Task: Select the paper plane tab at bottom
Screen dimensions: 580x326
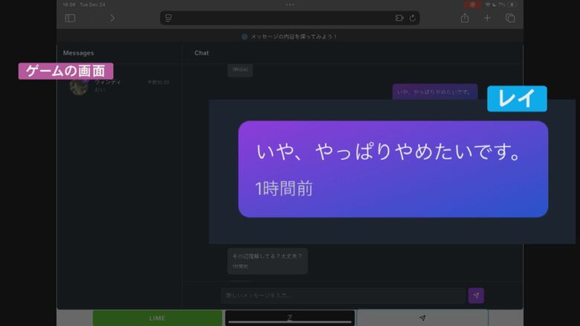Action: click(422, 318)
